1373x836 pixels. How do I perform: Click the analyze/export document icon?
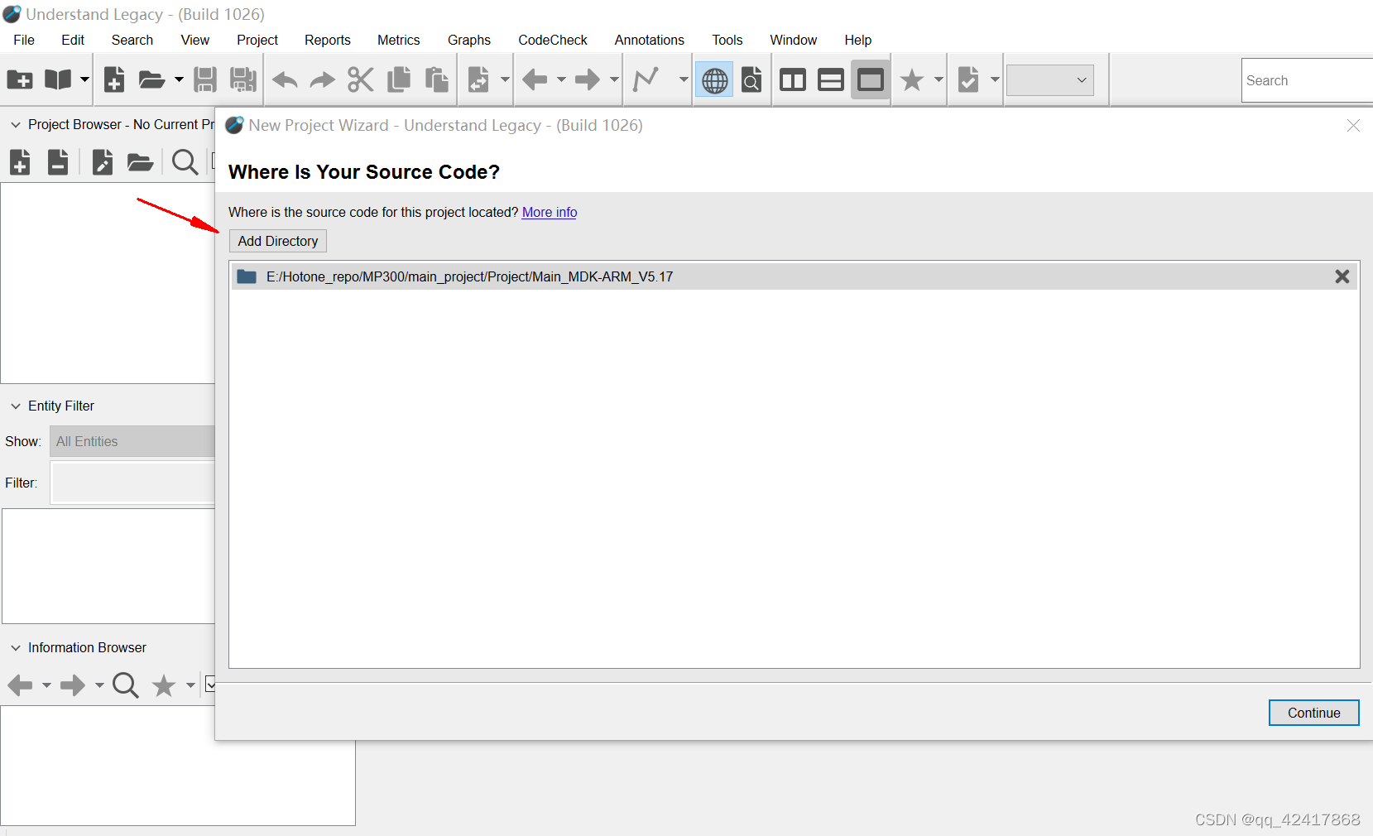click(x=478, y=80)
